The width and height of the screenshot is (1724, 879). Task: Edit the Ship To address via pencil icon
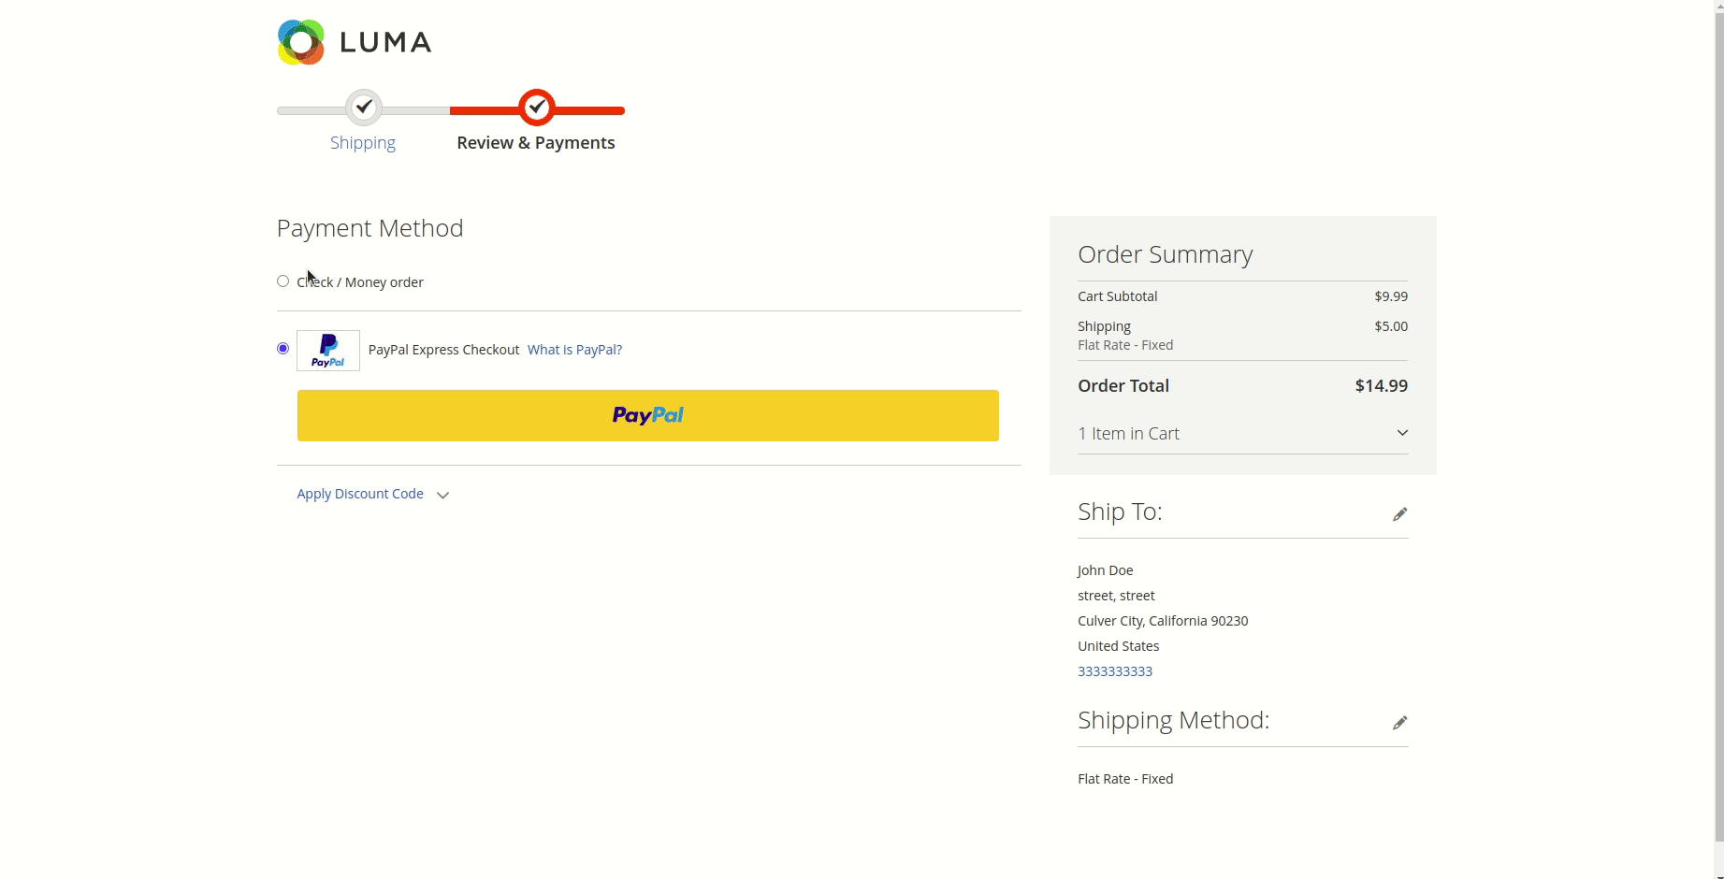(x=1399, y=513)
